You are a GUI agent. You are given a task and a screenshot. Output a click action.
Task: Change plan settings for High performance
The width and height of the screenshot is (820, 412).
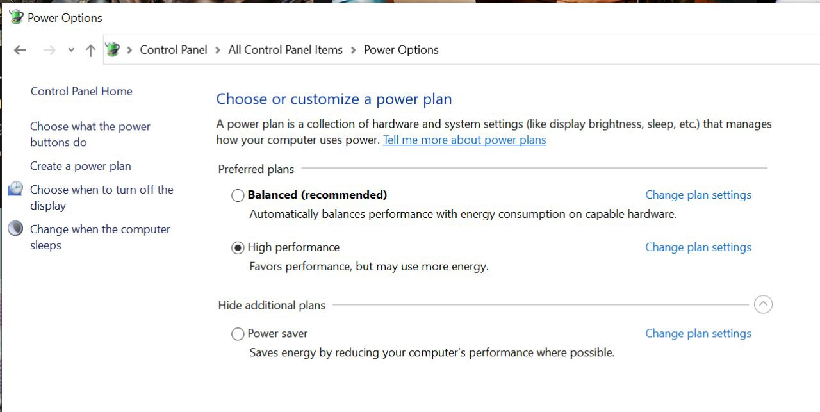[x=698, y=247]
